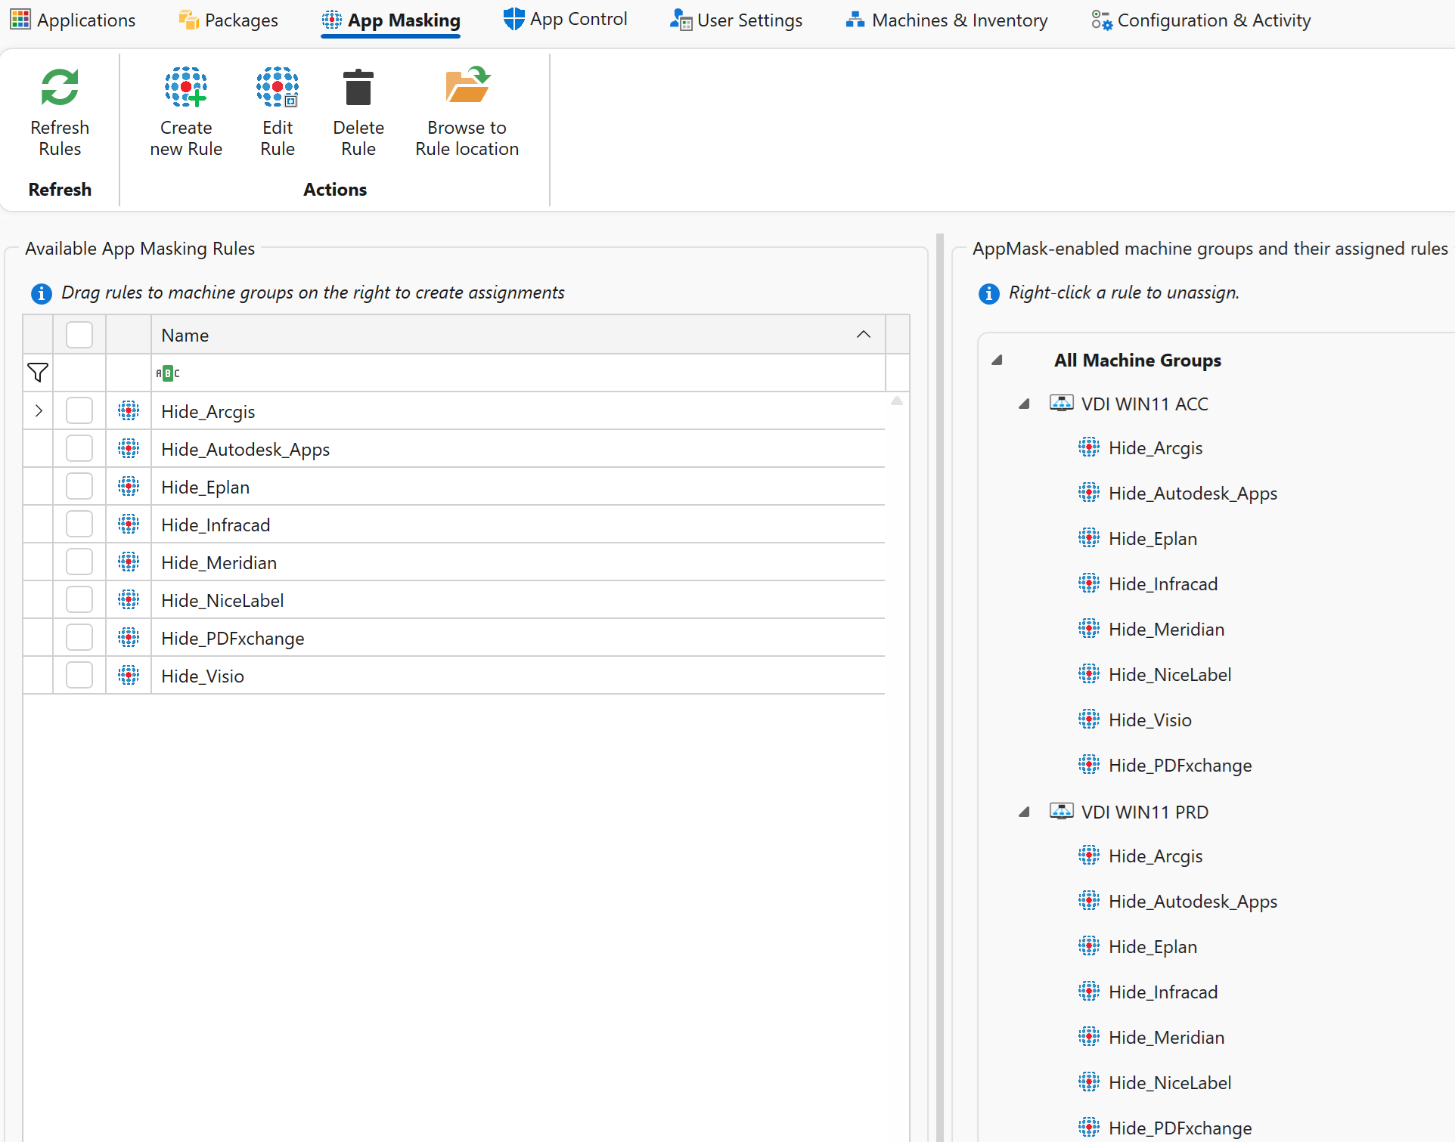The height and width of the screenshot is (1142, 1455).
Task: Collapse All Machine Groups tree
Action: (997, 361)
